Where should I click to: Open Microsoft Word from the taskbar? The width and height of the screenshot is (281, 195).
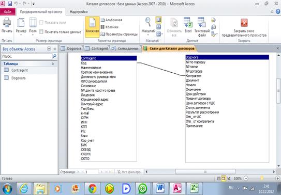[160, 188]
